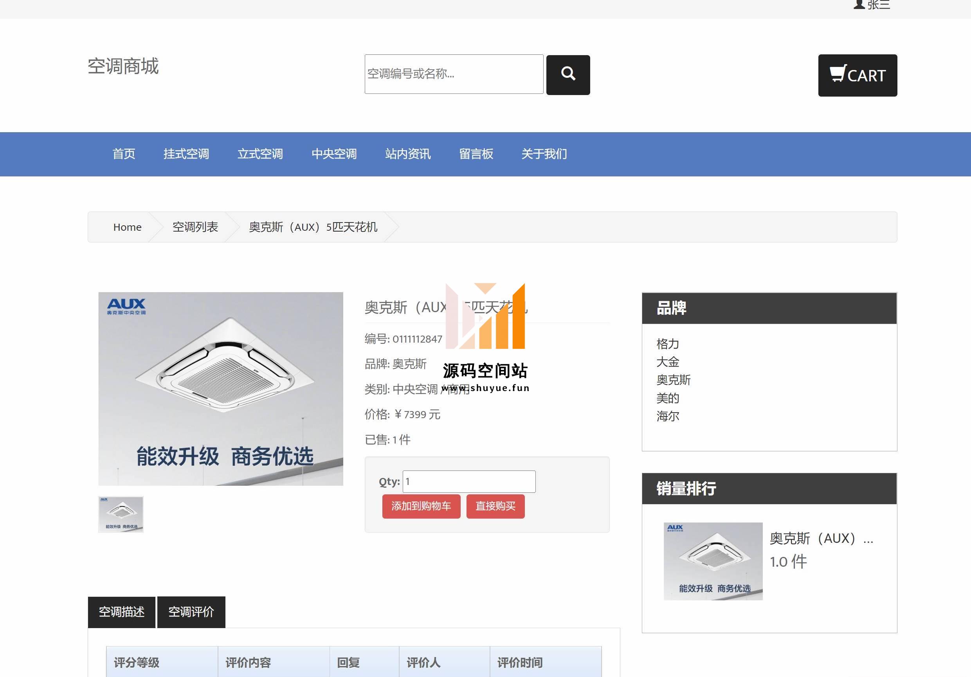Select the 格力 brand link

pyautogui.click(x=668, y=343)
